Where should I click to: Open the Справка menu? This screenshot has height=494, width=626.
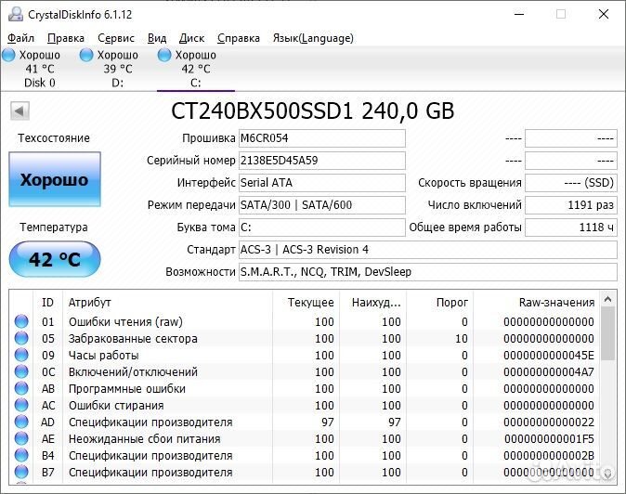pos(239,38)
